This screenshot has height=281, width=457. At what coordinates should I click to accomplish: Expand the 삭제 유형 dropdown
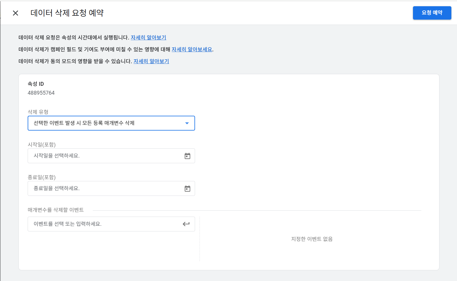(111, 123)
